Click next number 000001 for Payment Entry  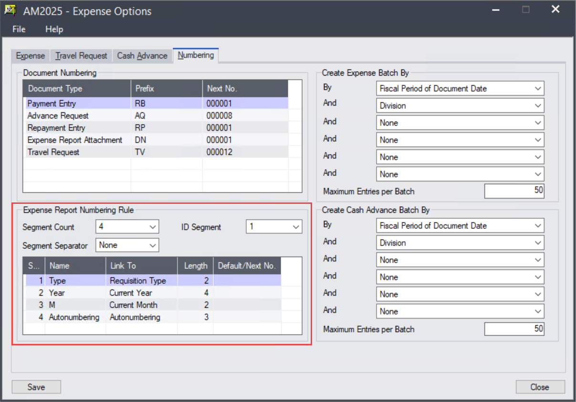(x=245, y=103)
